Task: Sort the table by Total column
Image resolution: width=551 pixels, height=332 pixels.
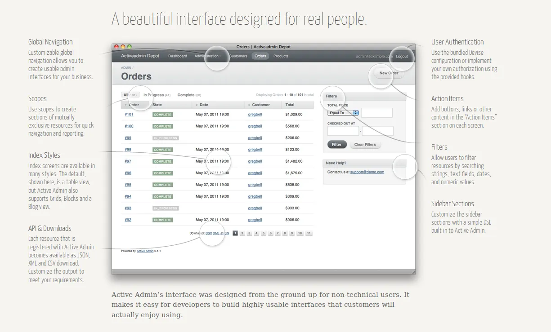Action: [x=290, y=105]
